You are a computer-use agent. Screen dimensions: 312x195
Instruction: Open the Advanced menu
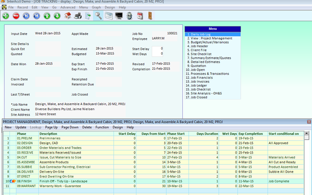(68, 7)
